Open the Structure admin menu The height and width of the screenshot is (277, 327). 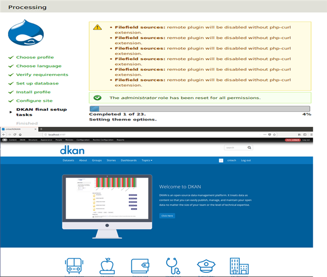(x=33, y=140)
